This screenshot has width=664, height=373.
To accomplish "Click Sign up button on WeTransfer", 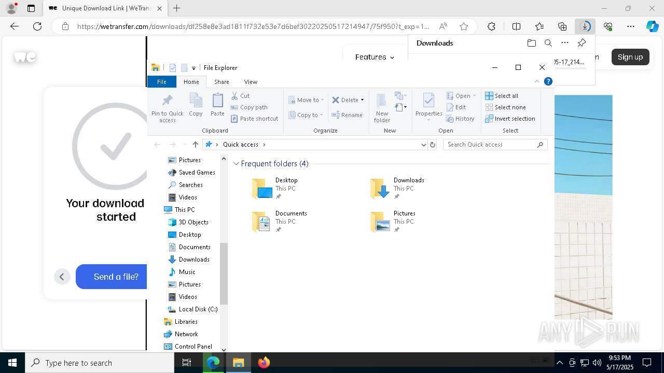I will pos(630,57).
